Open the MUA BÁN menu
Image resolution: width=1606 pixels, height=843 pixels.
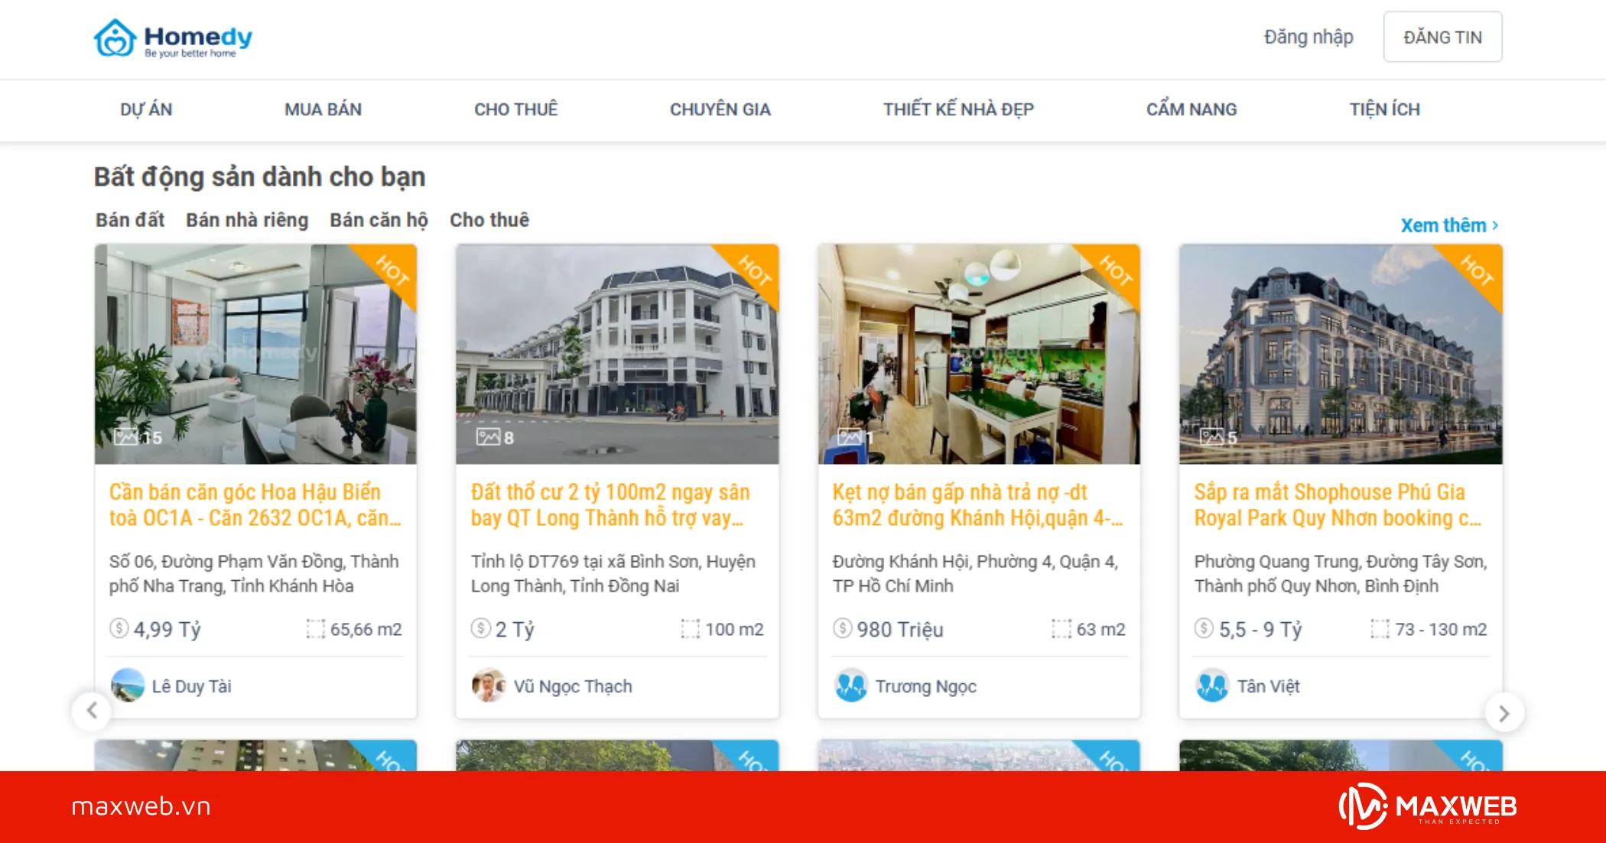click(323, 109)
